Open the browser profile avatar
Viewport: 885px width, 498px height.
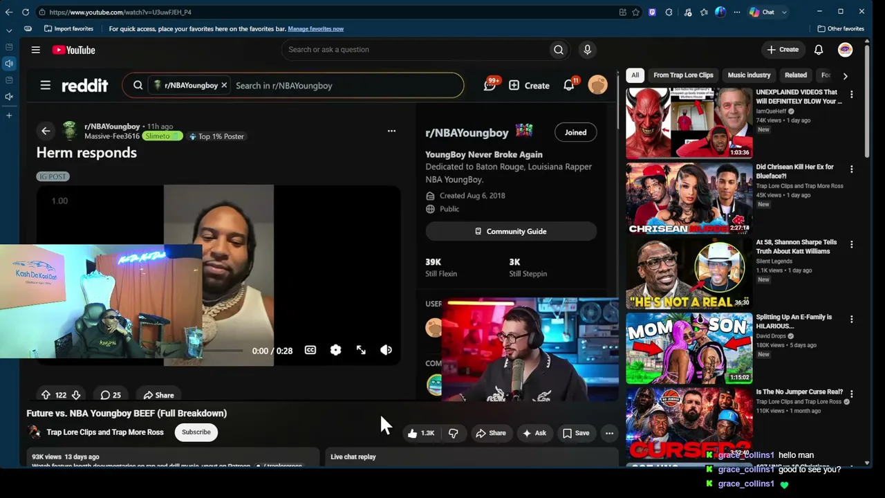(x=720, y=12)
